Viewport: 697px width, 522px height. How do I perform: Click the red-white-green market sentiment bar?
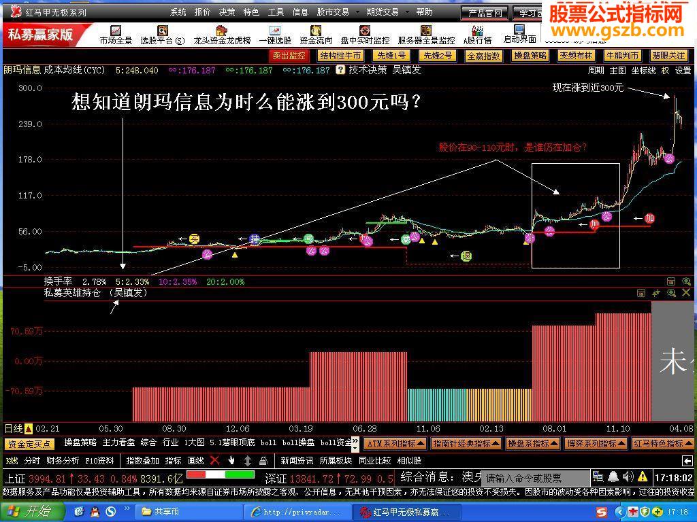tap(221, 474)
